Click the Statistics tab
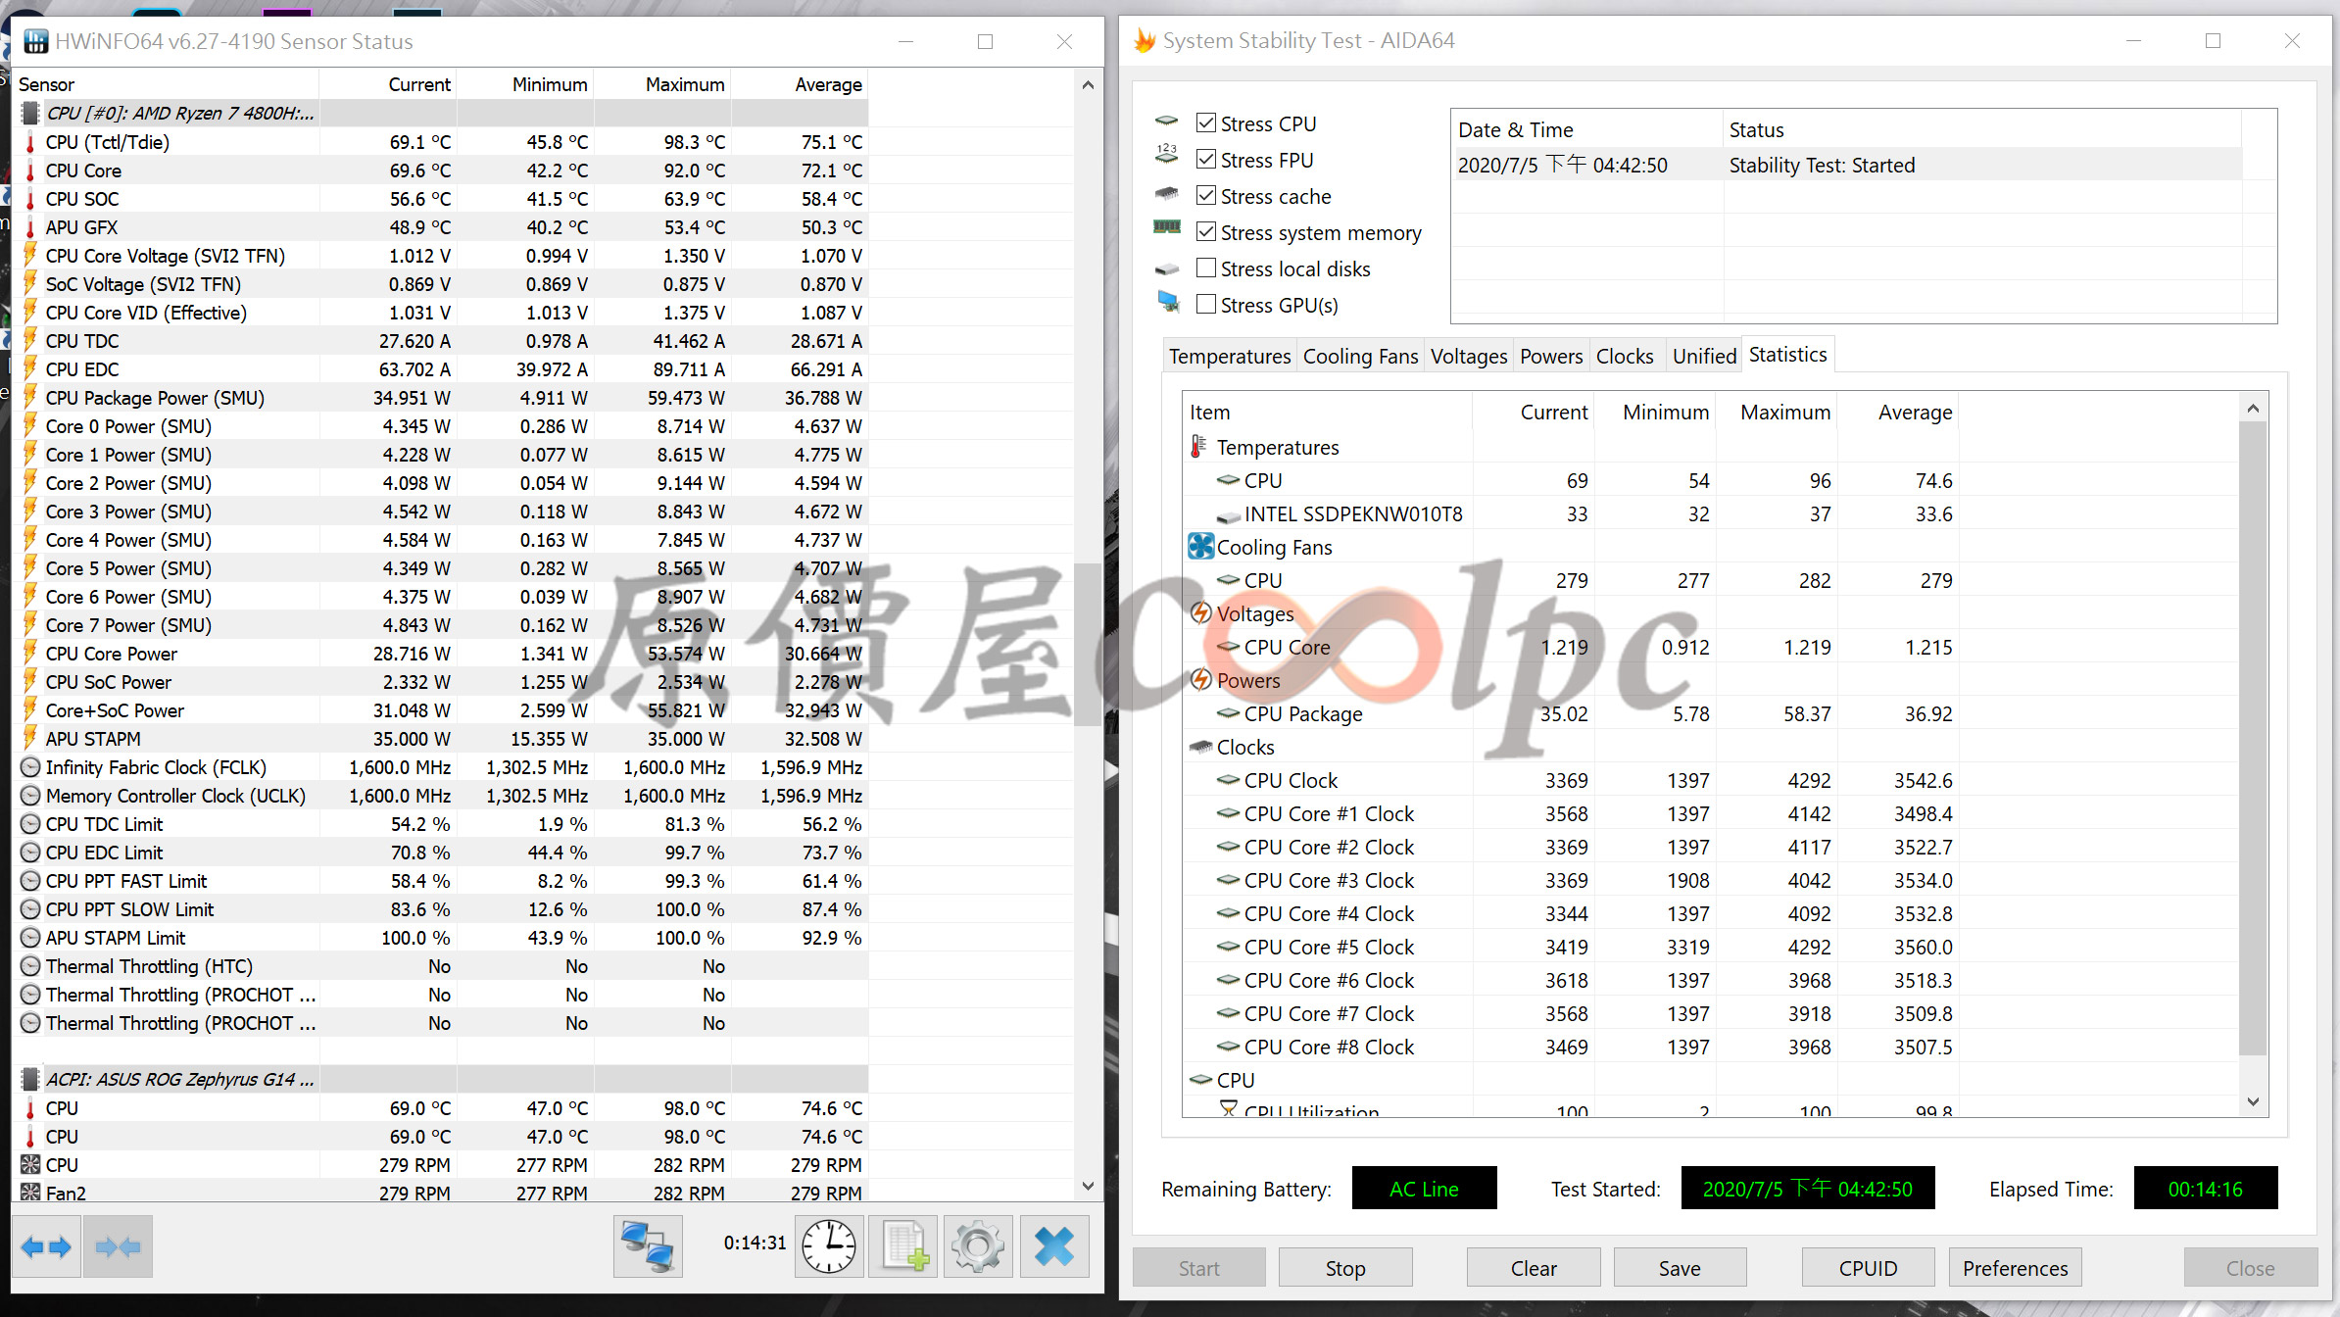2340x1317 pixels. tap(1787, 354)
